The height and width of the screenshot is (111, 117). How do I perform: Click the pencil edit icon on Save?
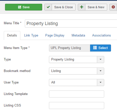pos(20,7)
